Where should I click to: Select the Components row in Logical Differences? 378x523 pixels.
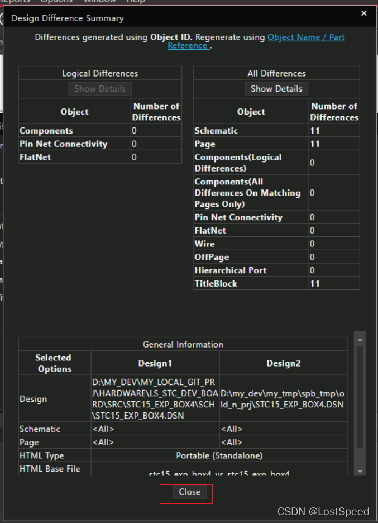click(46, 131)
